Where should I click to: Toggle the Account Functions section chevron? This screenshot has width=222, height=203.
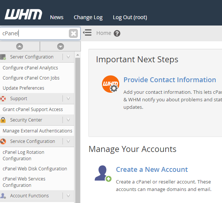click(x=68, y=195)
